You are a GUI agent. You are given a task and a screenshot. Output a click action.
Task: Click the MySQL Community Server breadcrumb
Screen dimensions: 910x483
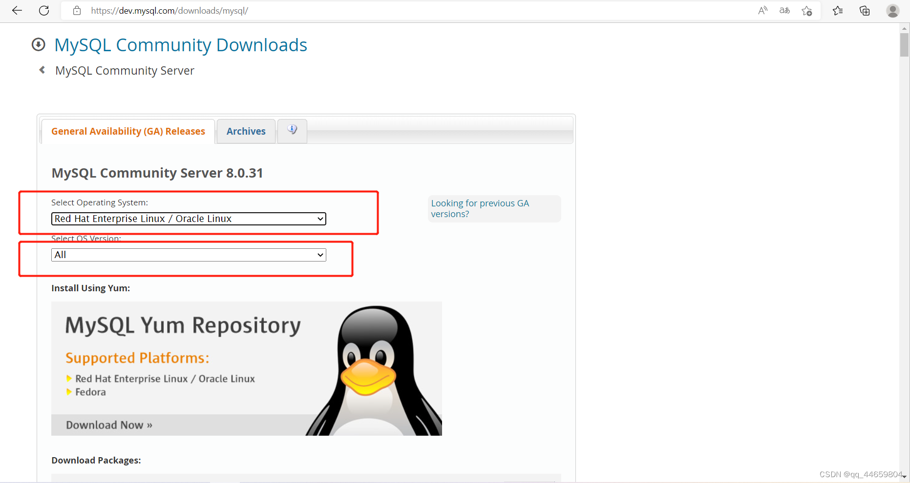tap(125, 71)
